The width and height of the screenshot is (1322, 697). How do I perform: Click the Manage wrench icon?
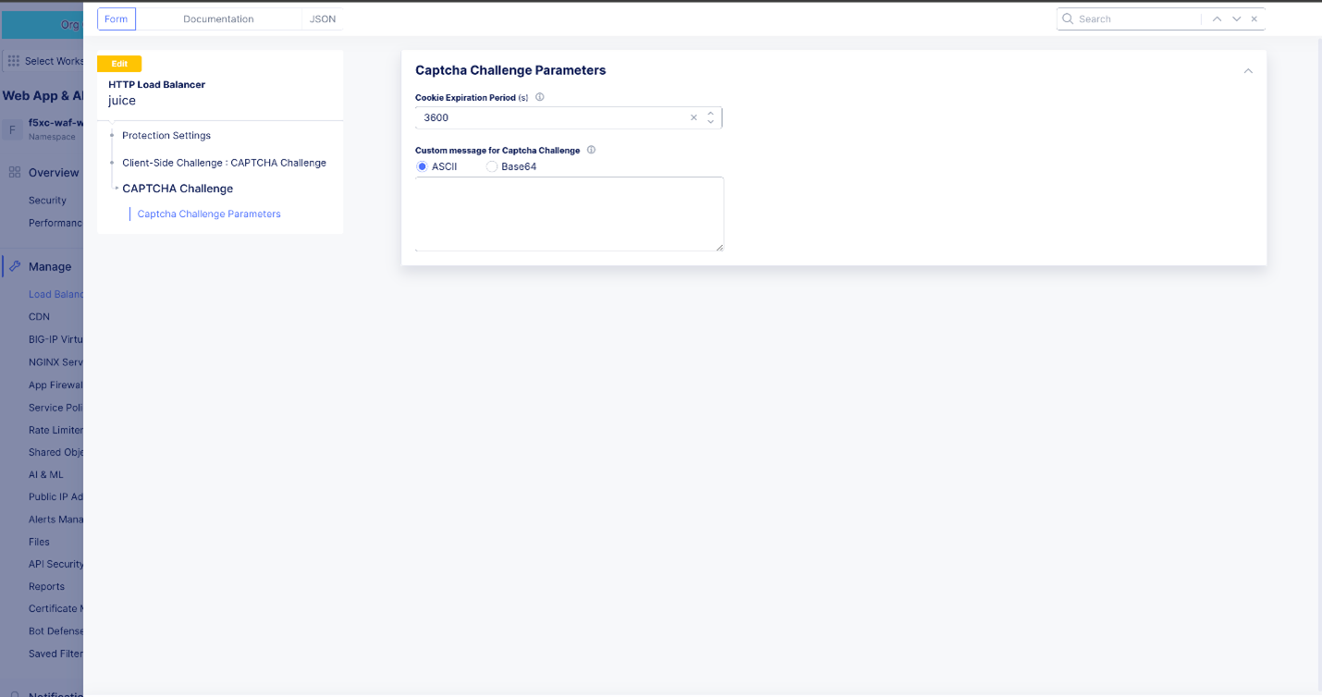(13, 266)
